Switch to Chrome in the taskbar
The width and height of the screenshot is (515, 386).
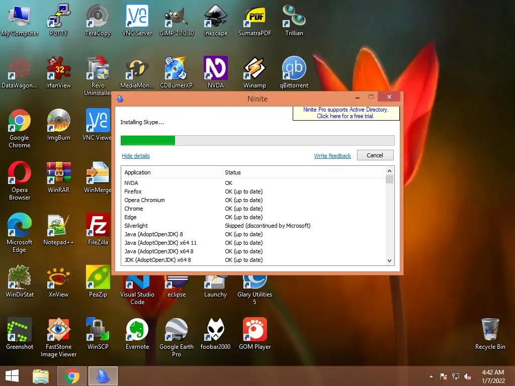click(x=72, y=376)
